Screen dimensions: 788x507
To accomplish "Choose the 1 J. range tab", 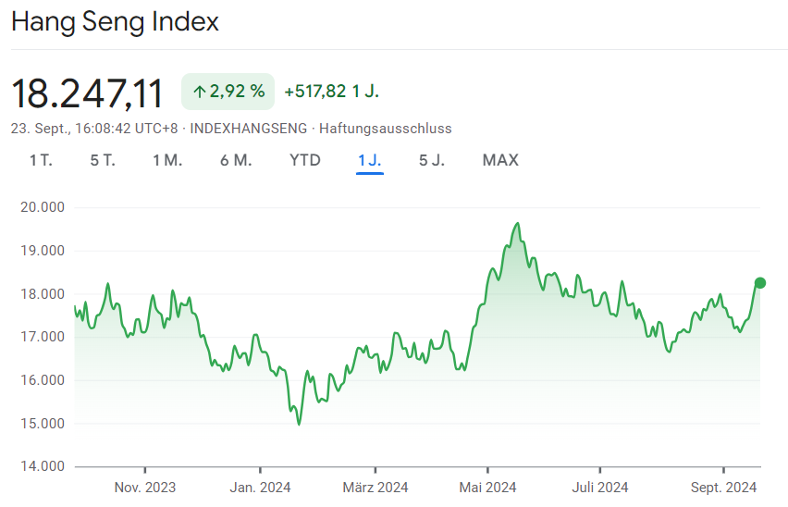I will 369,160.
